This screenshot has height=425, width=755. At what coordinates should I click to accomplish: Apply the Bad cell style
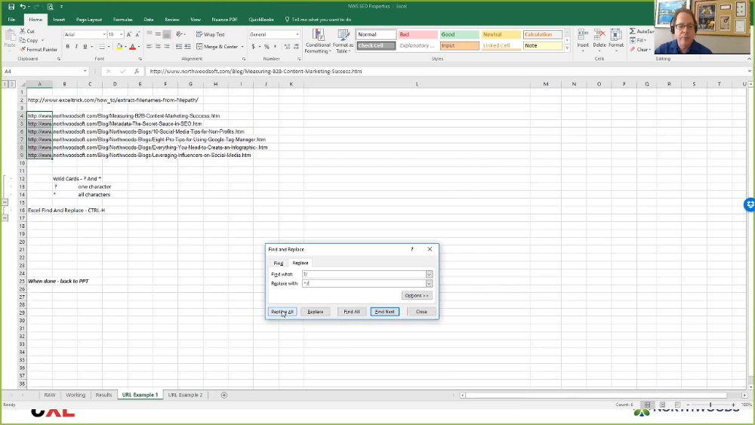tap(418, 35)
